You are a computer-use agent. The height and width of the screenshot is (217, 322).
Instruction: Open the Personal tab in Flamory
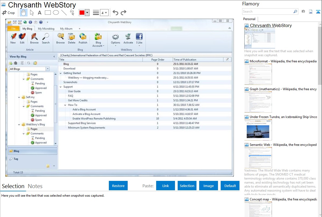[249, 19]
